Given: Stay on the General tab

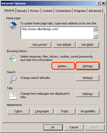Looking at the screenshot, I should (x=9, y=11).
